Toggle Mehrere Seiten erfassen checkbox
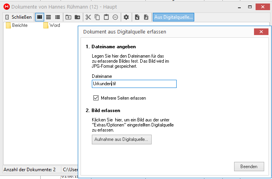 tap(96, 98)
